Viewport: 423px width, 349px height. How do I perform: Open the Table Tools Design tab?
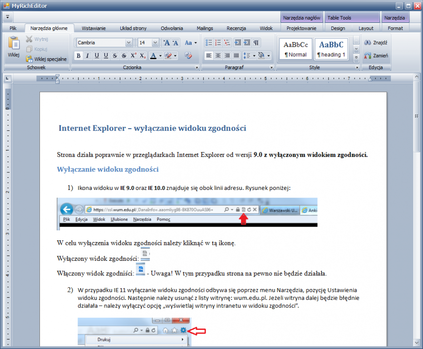coord(338,28)
